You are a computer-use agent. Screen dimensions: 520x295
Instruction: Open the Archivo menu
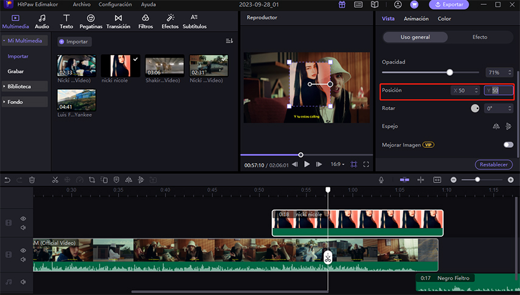pos(81,4)
